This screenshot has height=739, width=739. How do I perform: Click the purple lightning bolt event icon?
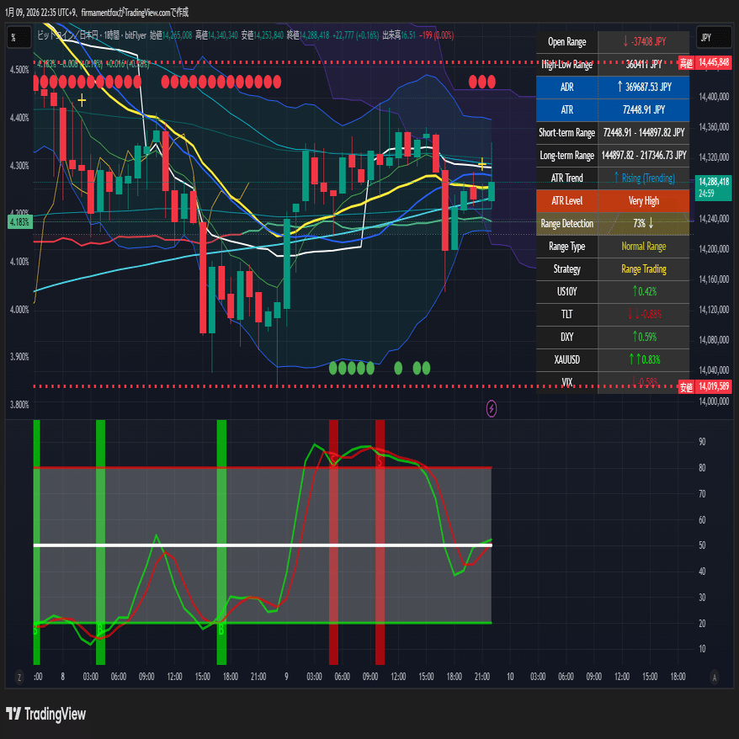pos(491,408)
